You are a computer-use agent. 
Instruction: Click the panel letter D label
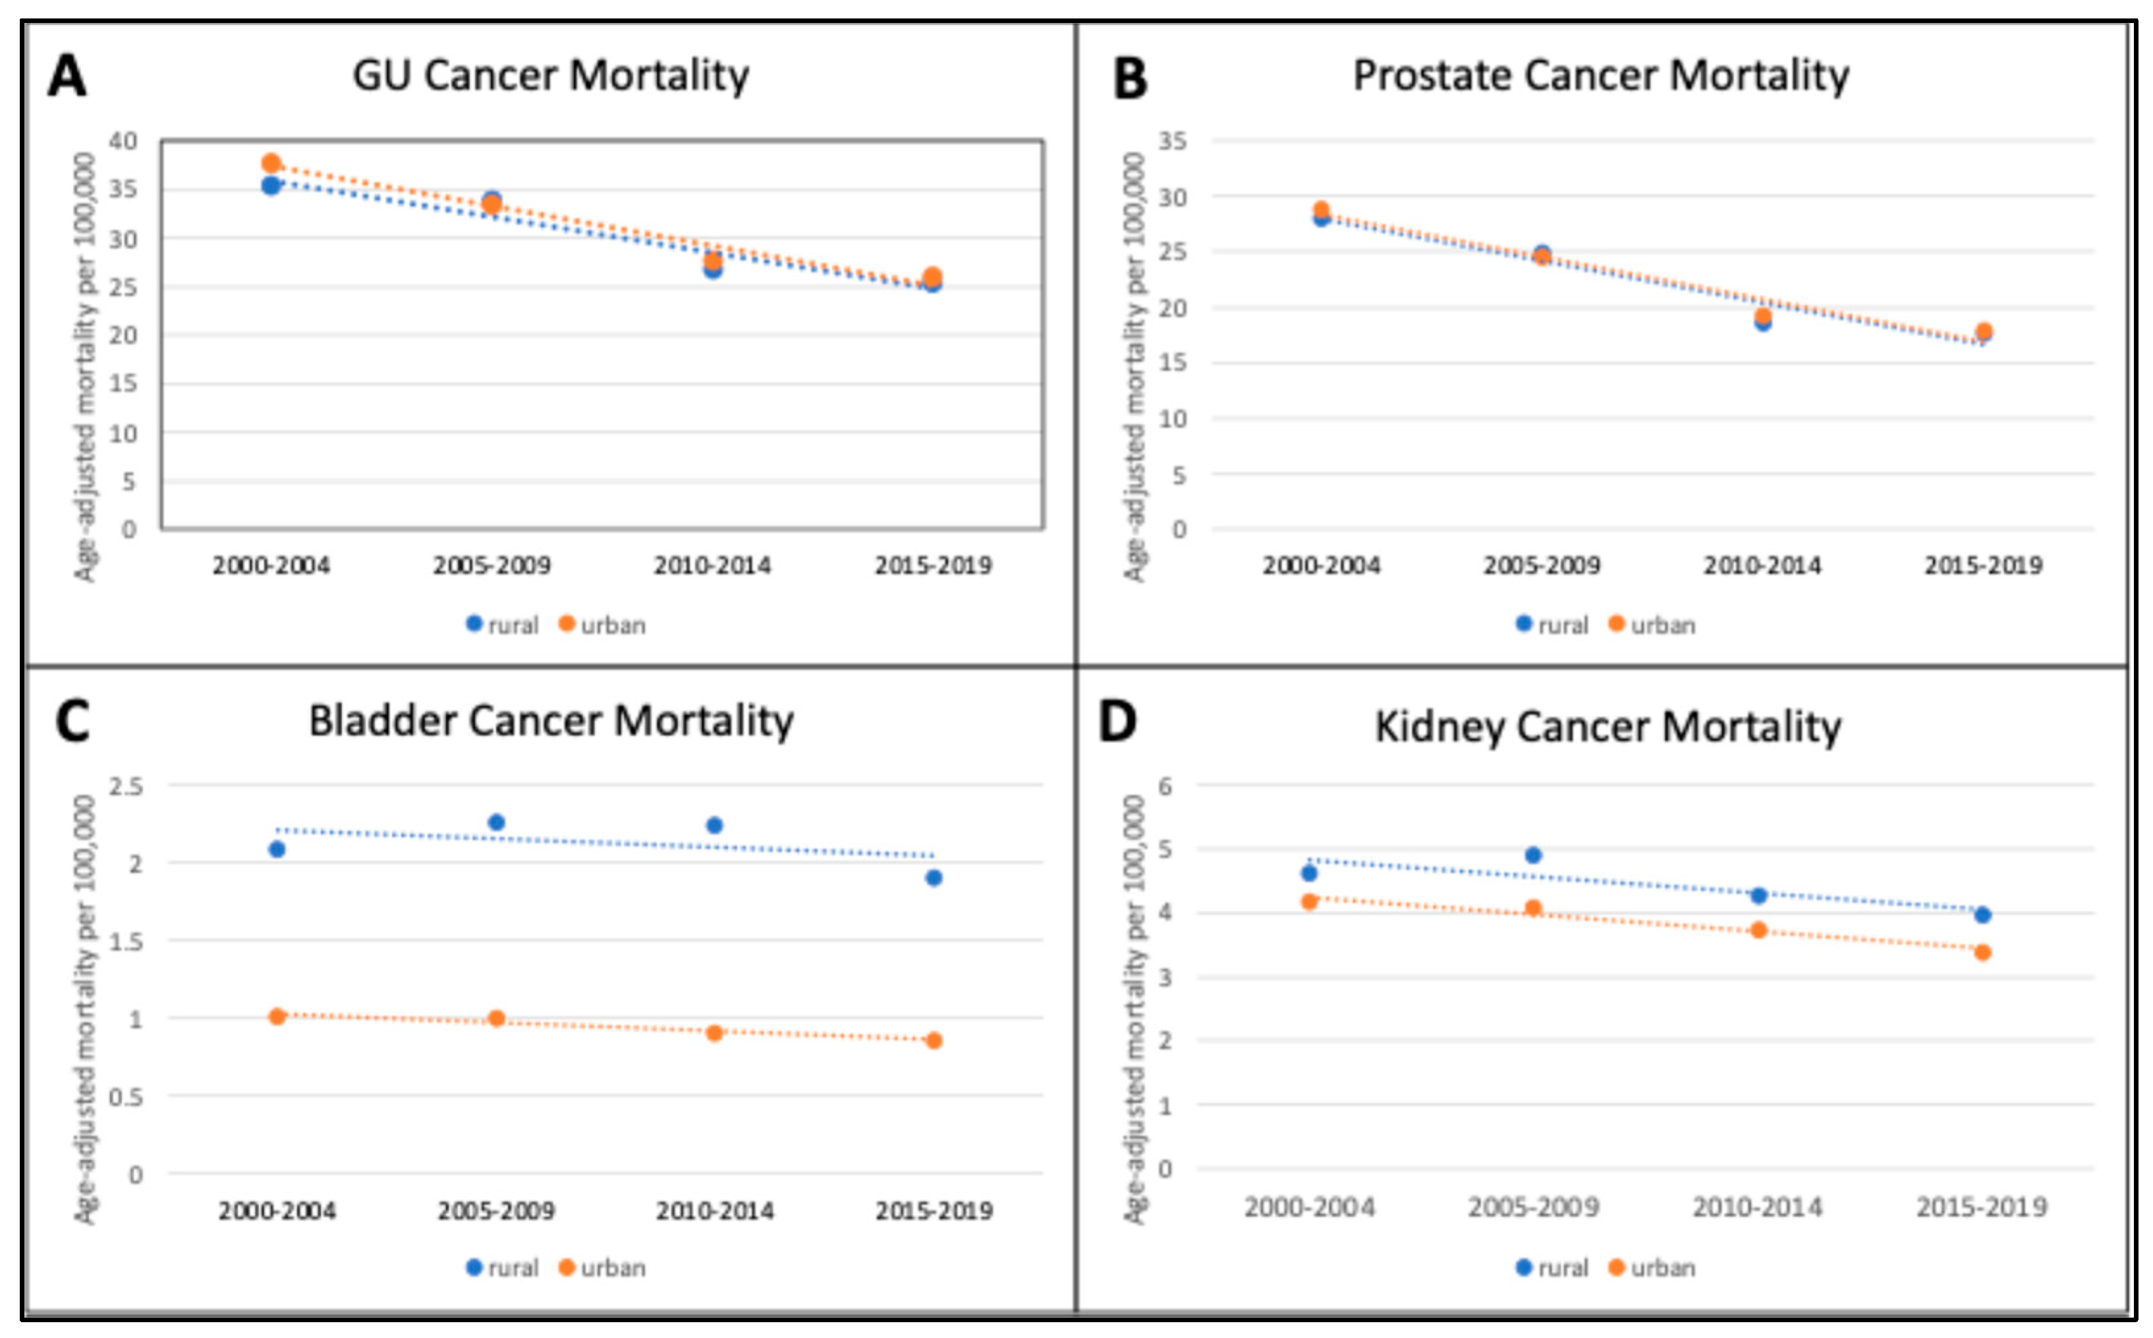click(1117, 721)
